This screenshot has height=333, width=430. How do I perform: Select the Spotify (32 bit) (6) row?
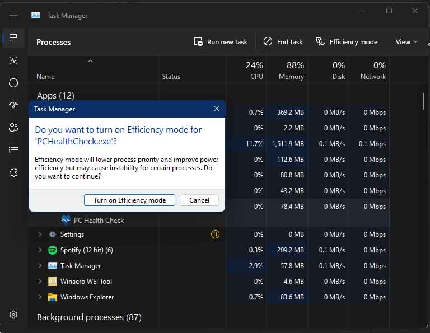coord(209,250)
